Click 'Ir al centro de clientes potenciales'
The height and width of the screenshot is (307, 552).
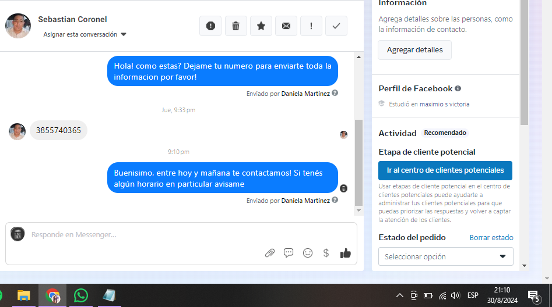click(x=445, y=170)
